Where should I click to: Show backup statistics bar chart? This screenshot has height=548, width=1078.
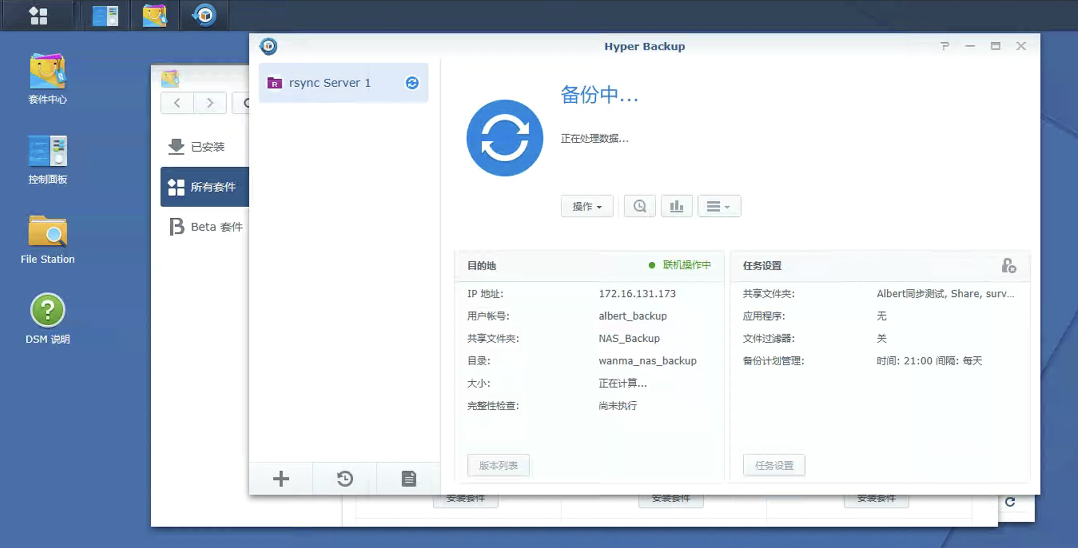point(677,206)
